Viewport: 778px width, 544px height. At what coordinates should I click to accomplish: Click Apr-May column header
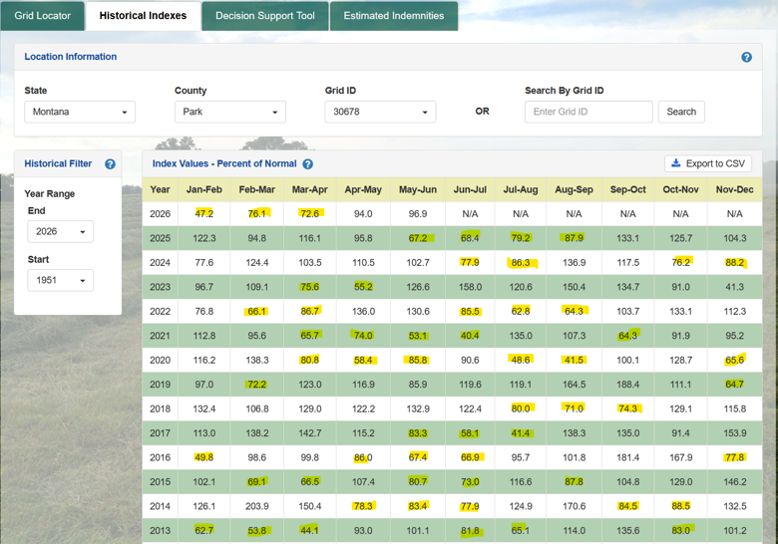(363, 189)
